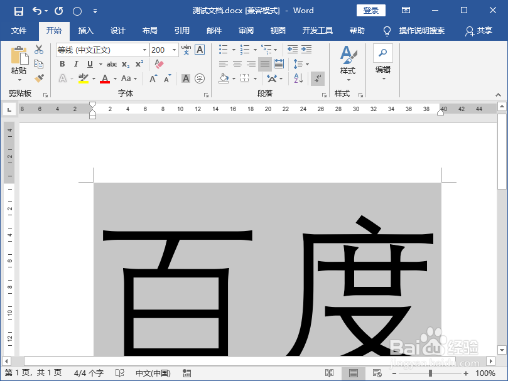Apply red font color
This screenshot has width=508, height=381.
(105, 78)
